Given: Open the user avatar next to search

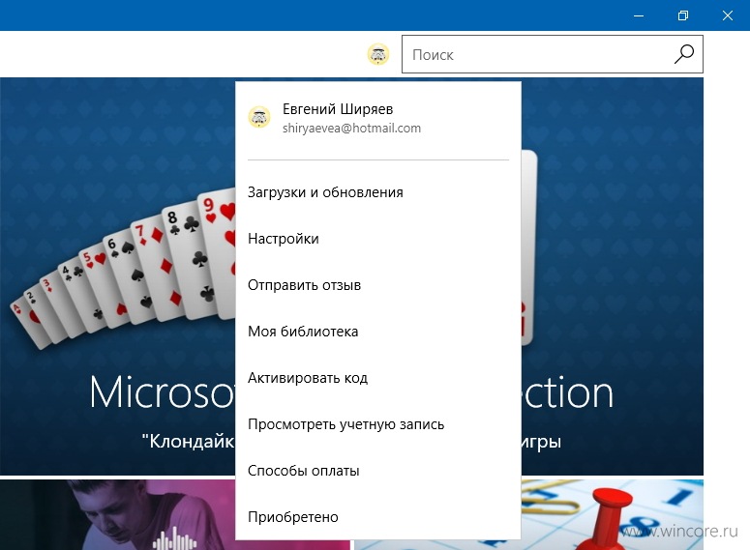Looking at the screenshot, I should click(x=377, y=54).
